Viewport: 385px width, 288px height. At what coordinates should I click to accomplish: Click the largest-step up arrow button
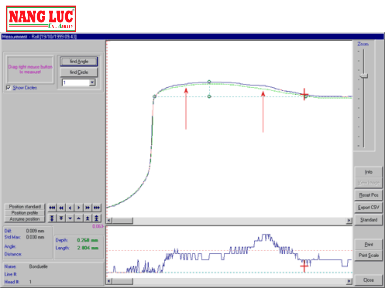click(x=97, y=218)
